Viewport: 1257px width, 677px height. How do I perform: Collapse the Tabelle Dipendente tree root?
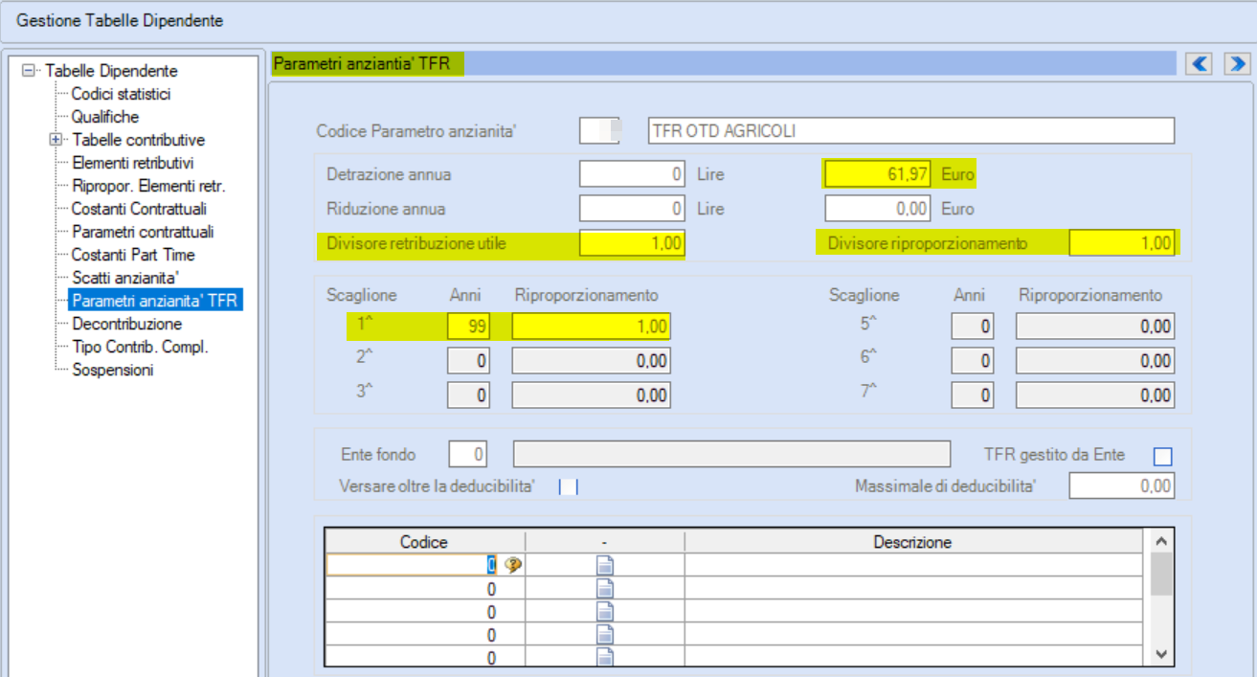click(x=27, y=71)
